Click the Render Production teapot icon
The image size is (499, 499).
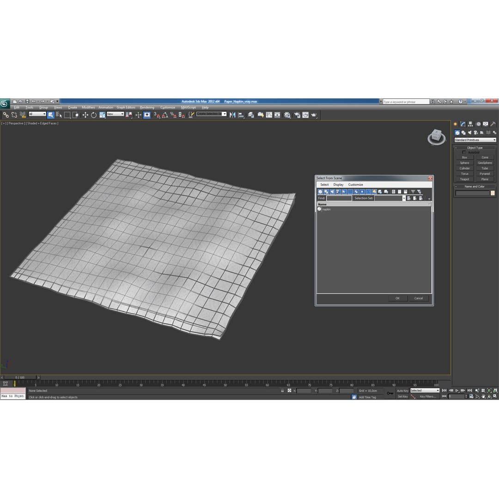coord(314,115)
